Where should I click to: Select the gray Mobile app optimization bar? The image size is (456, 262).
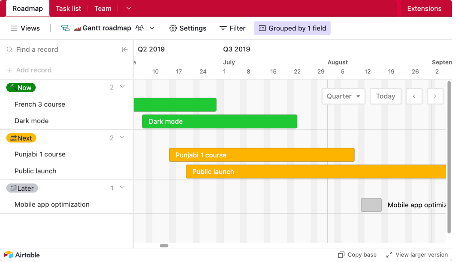click(x=371, y=205)
